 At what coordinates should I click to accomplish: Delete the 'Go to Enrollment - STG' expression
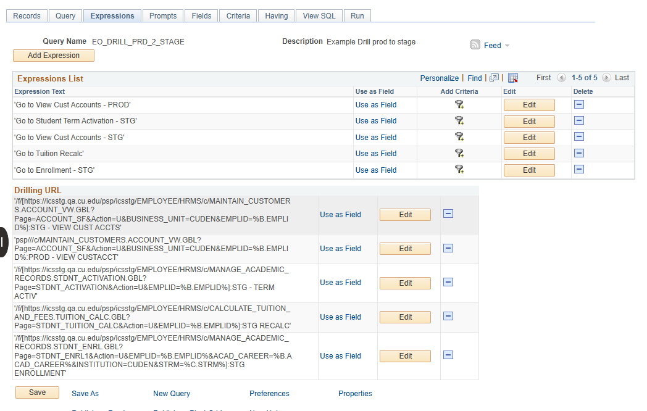point(579,170)
